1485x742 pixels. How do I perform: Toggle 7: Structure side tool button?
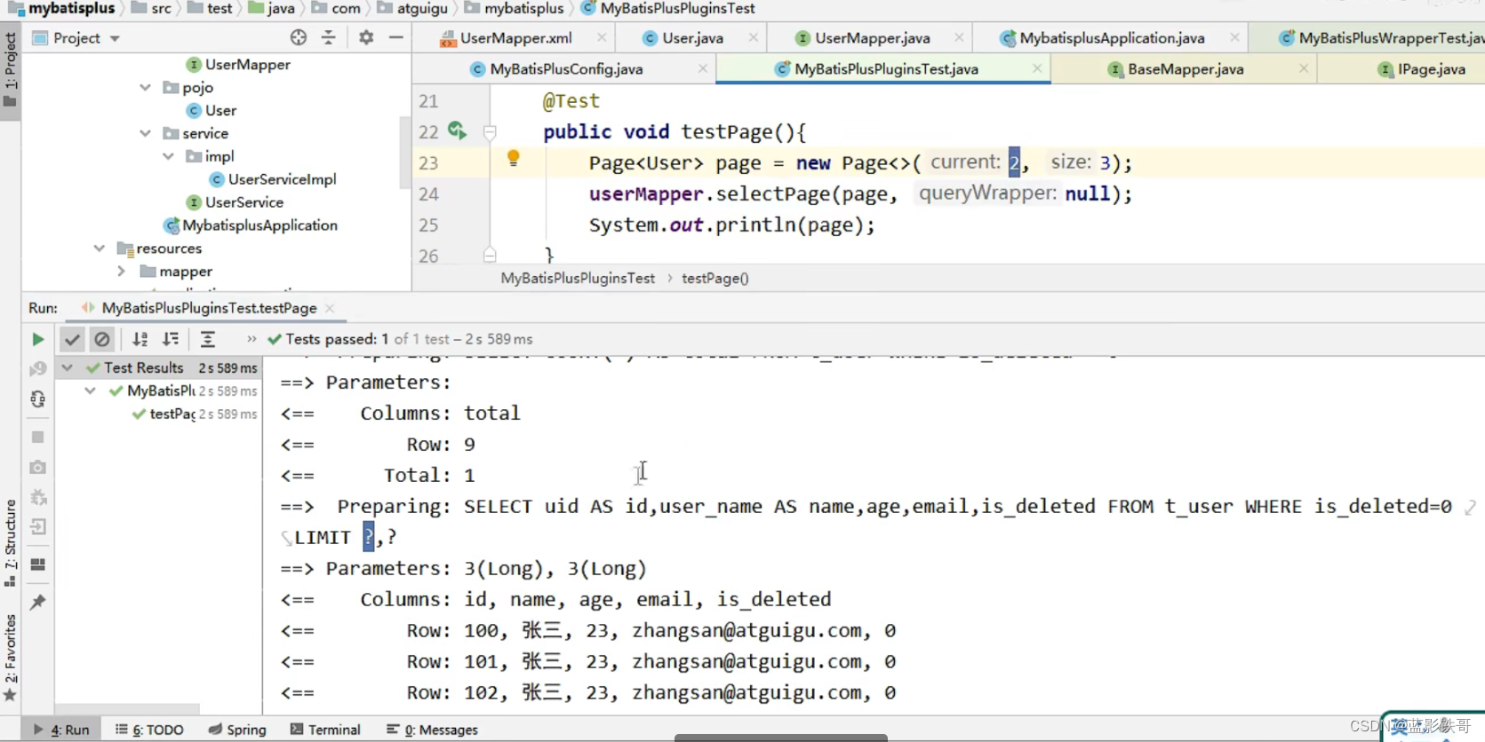tap(10, 543)
